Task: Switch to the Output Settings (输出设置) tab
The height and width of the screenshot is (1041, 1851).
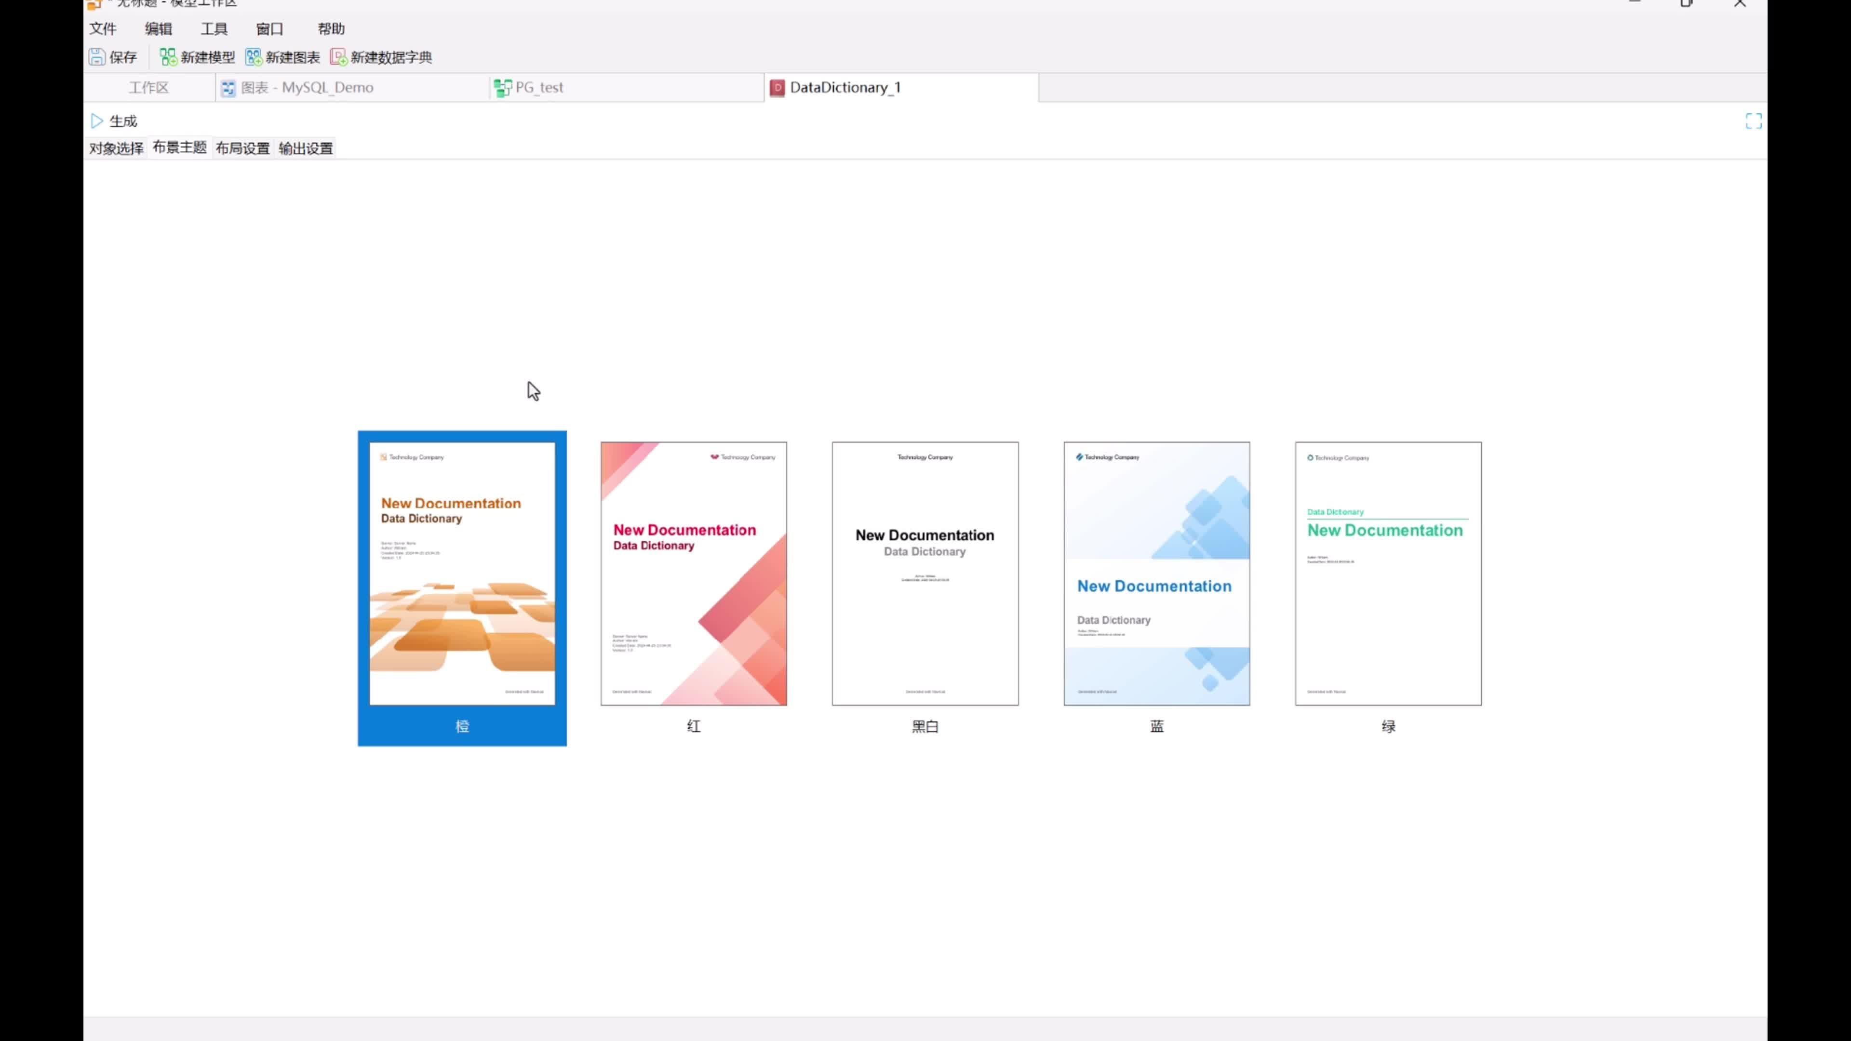Action: [x=306, y=148]
